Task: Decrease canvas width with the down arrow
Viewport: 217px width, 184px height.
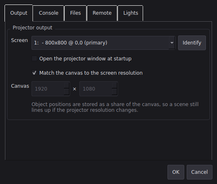Action: coord(67,92)
